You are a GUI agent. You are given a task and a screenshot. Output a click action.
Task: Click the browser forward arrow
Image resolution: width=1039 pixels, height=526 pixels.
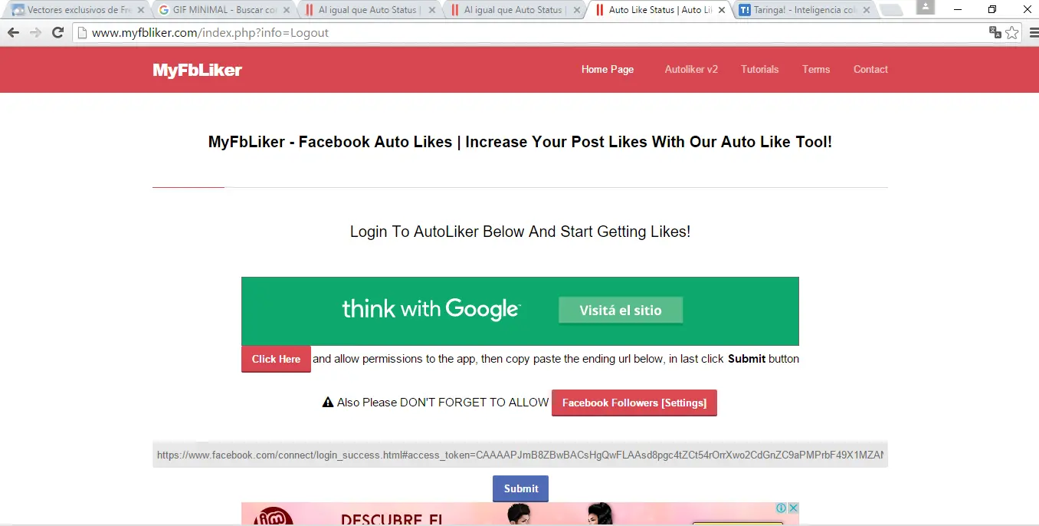click(x=35, y=33)
